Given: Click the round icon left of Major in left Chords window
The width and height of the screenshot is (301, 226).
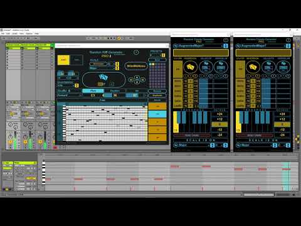Looking at the screenshot, I should click(176, 145).
